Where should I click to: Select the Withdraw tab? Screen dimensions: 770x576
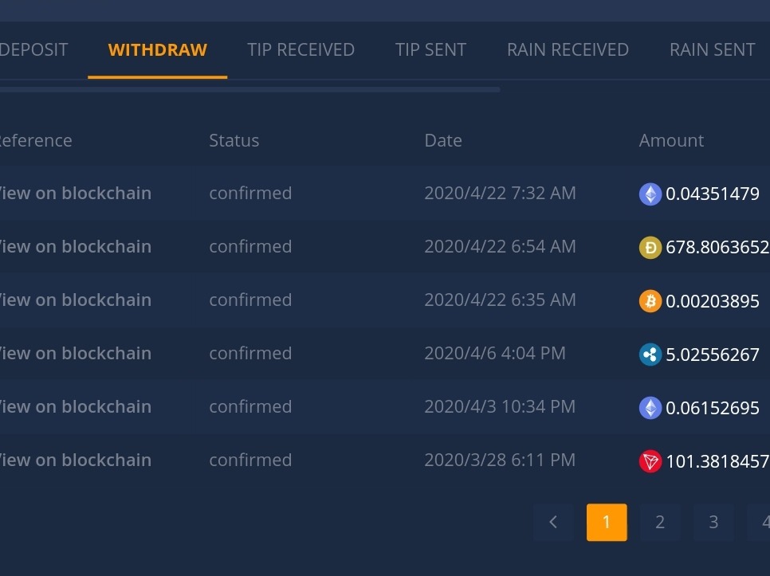pyautogui.click(x=157, y=49)
